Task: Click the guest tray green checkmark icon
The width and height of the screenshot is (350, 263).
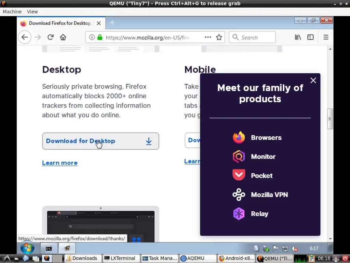Action: (266, 249)
